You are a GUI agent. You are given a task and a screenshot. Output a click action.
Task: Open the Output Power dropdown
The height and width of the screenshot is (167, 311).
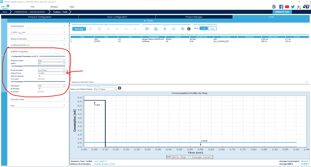(x=52, y=73)
